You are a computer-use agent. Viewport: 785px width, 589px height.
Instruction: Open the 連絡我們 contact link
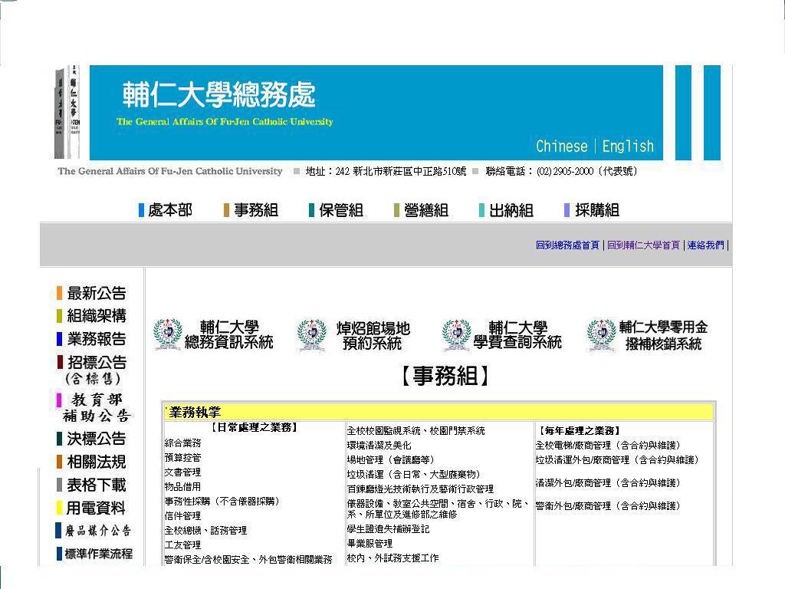705,245
